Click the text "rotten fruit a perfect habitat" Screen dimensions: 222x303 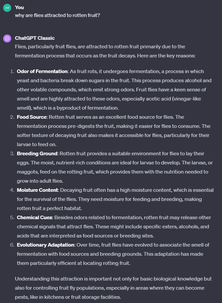[x=50, y=208]
